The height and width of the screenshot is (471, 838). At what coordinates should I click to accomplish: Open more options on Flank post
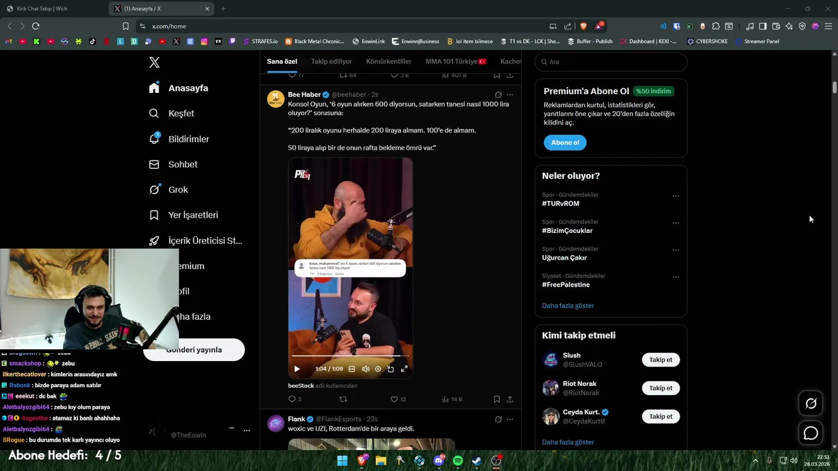pyautogui.click(x=510, y=419)
